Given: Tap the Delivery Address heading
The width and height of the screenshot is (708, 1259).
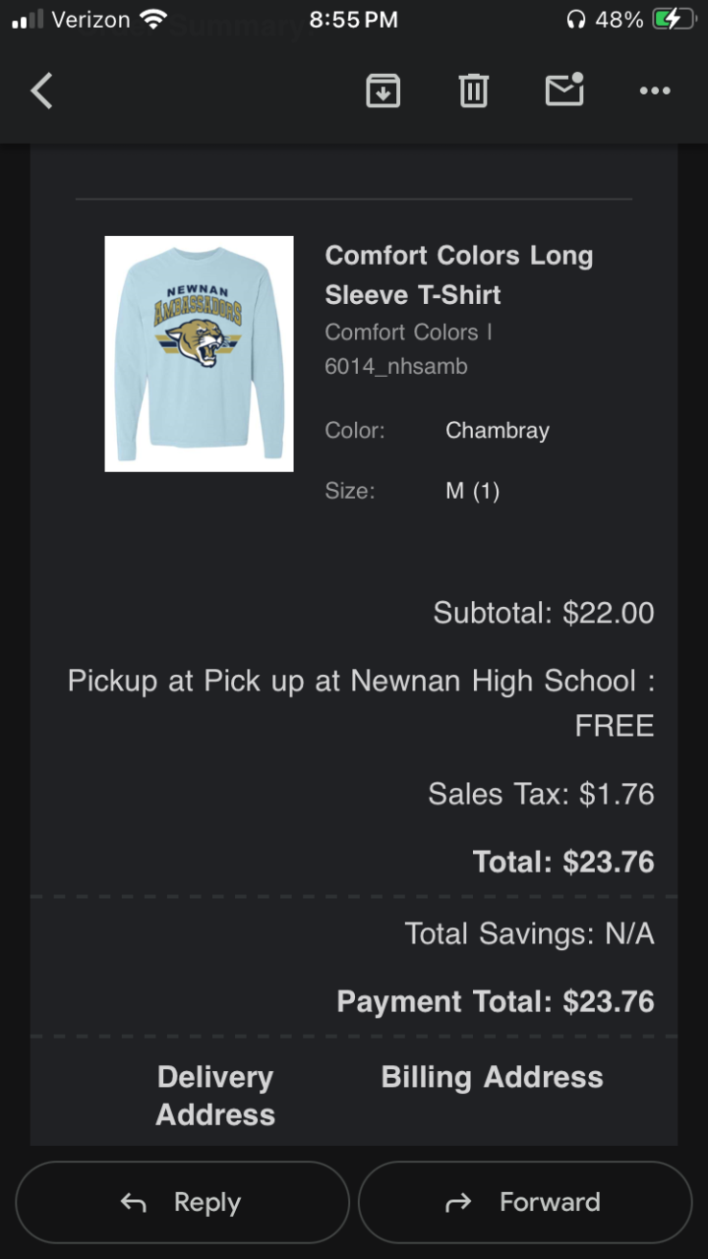Looking at the screenshot, I should point(215,1096).
